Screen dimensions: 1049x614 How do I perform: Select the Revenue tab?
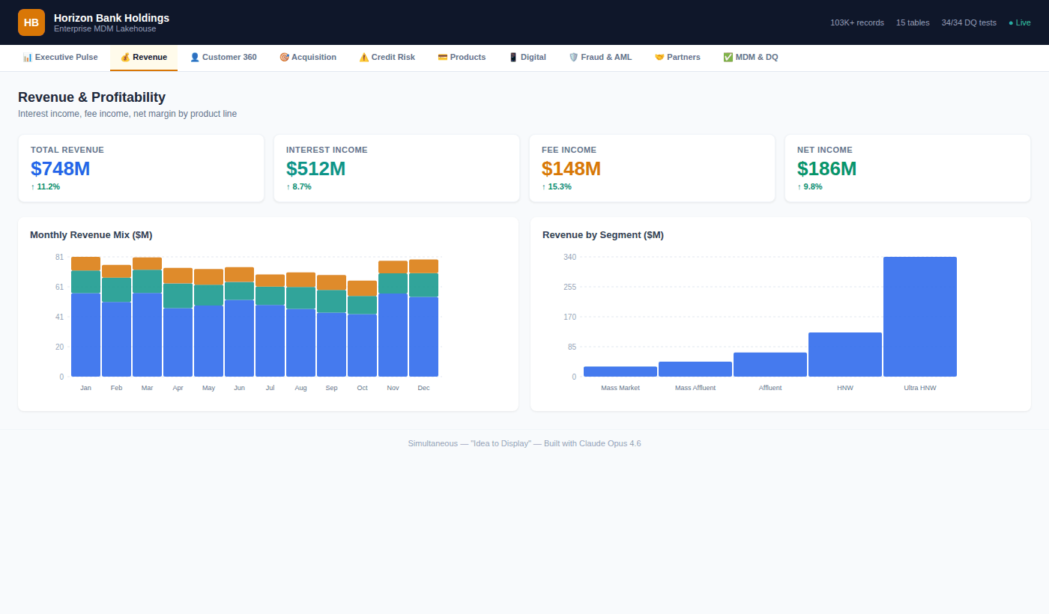144,58
